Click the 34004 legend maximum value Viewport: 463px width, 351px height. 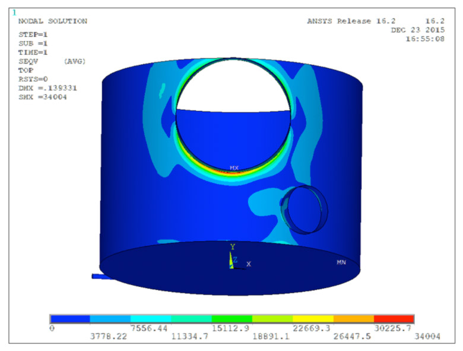click(427, 336)
